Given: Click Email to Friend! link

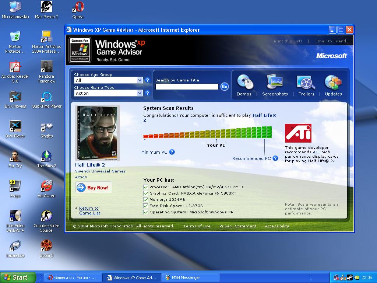Looking at the screenshot, I should tap(331, 41).
